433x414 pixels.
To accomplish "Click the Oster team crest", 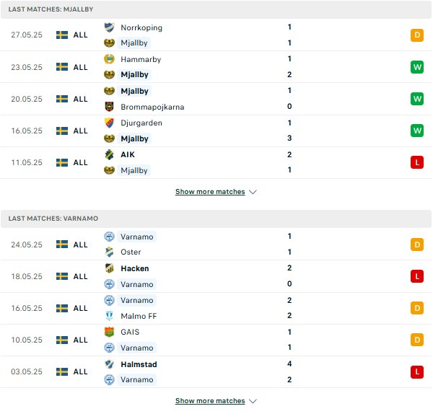I will 109,252.
